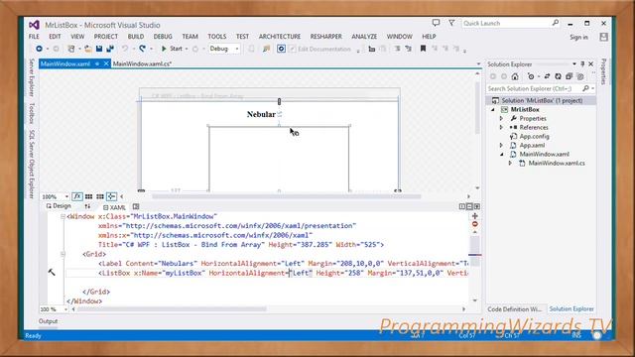Viewport: 635px width, 357px height.
Task: Click the designer horizontal scrollbar
Action: click(286, 196)
